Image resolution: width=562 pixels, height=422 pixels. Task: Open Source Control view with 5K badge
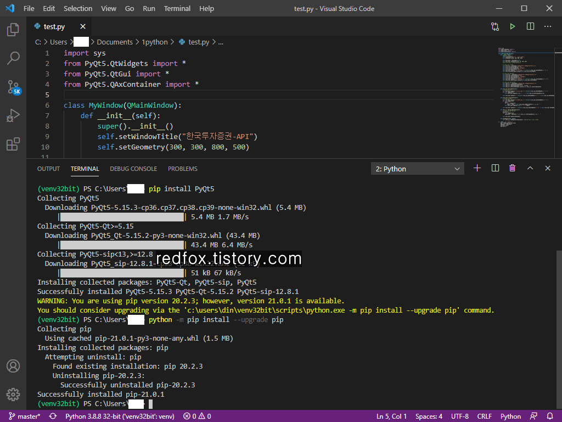[14, 87]
